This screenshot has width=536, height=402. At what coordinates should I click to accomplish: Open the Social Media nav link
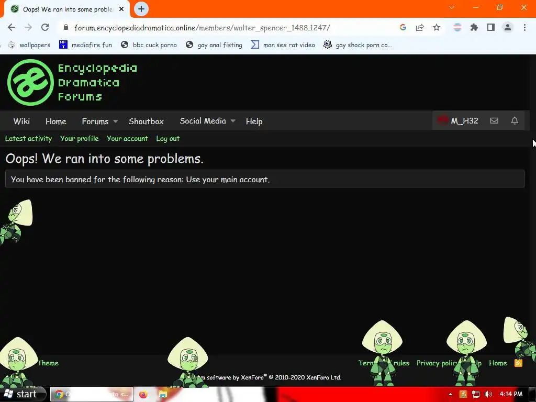[x=203, y=121]
